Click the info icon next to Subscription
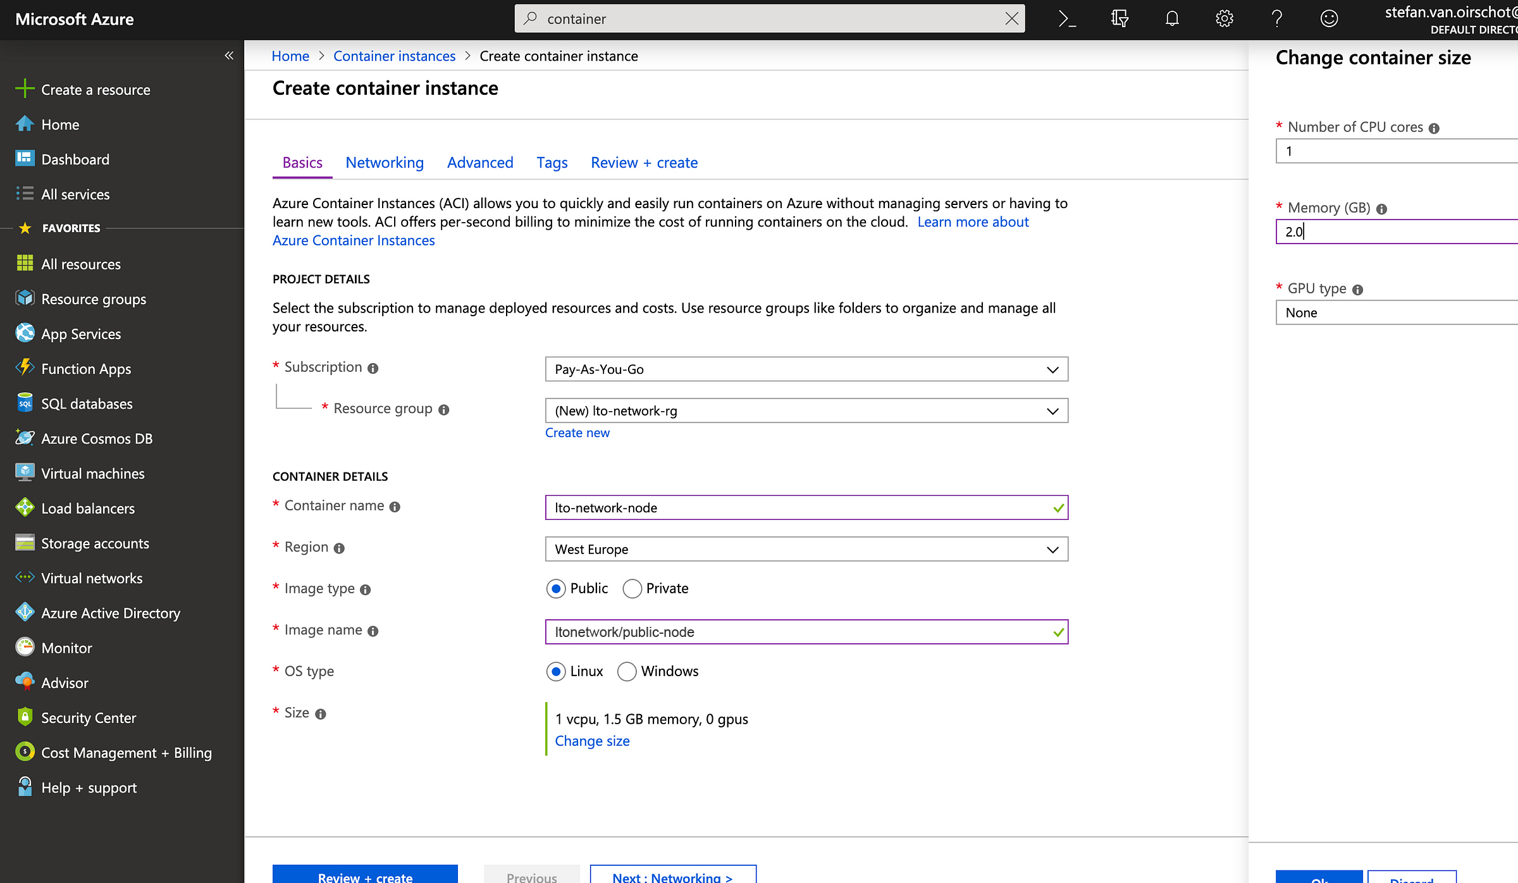Viewport: 1518px width, 883px height. click(373, 368)
